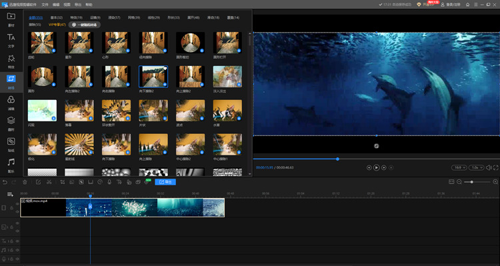Click the speaker volume icon under preview
The width and height of the screenshot is (500, 266).
489,167
